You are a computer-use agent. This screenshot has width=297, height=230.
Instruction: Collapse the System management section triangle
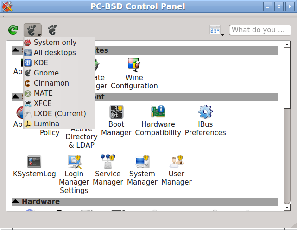click(16, 97)
